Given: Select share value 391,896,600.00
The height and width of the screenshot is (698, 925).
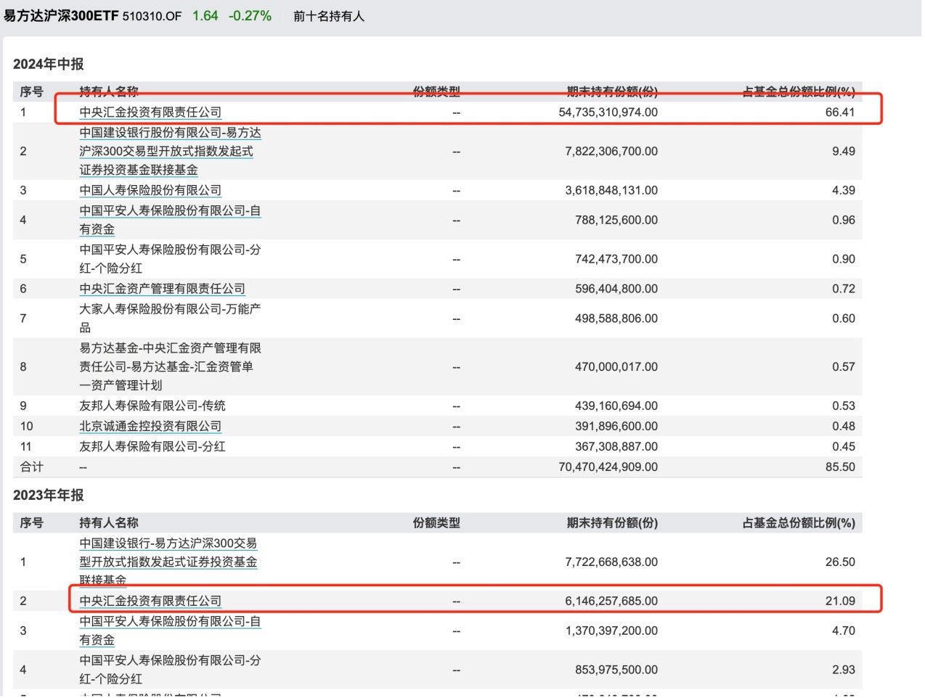Looking at the screenshot, I should 616,427.
